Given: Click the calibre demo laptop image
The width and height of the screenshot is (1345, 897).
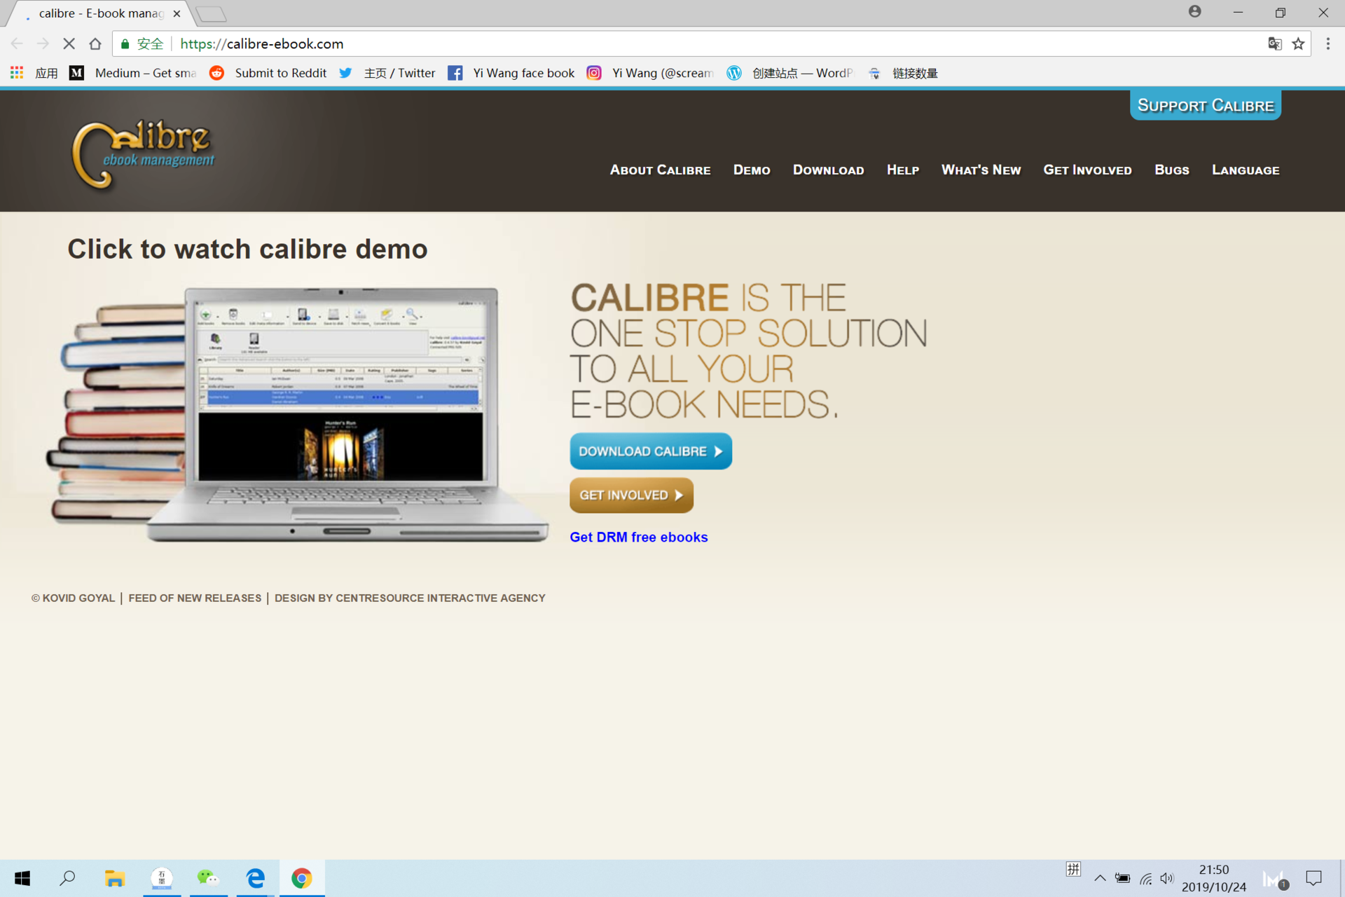Looking at the screenshot, I should pos(298,413).
